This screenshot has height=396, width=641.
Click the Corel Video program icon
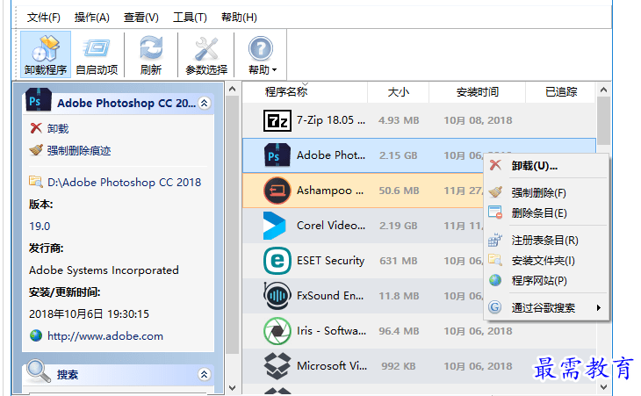pyautogui.click(x=274, y=226)
